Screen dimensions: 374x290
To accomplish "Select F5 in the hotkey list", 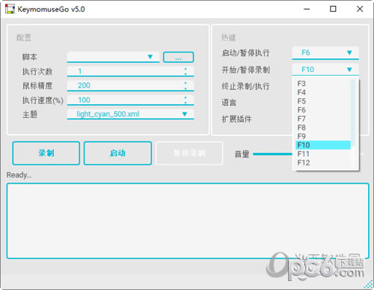I will (323, 101).
